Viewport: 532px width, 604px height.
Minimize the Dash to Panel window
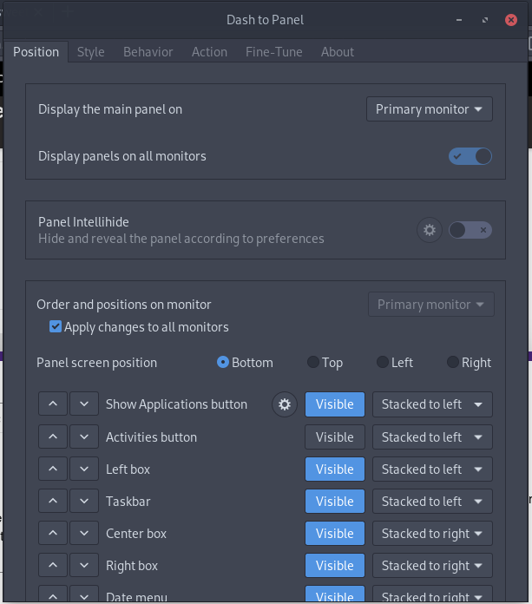(459, 20)
